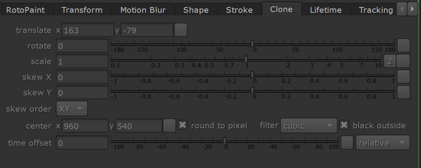Open the skew X animation menu button
This screenshot has width=421, height=168.
[404, 77]
